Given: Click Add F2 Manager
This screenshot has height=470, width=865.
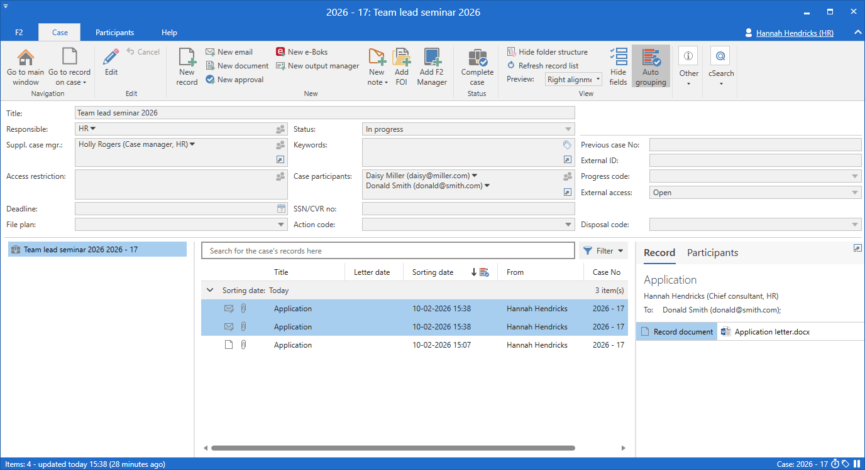Looking at the screenshot, I should pos(432,67).
